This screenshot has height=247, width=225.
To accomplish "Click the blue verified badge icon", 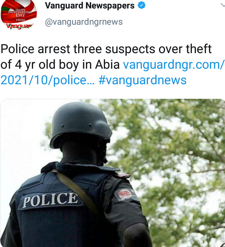I will [x=142, y=5].
